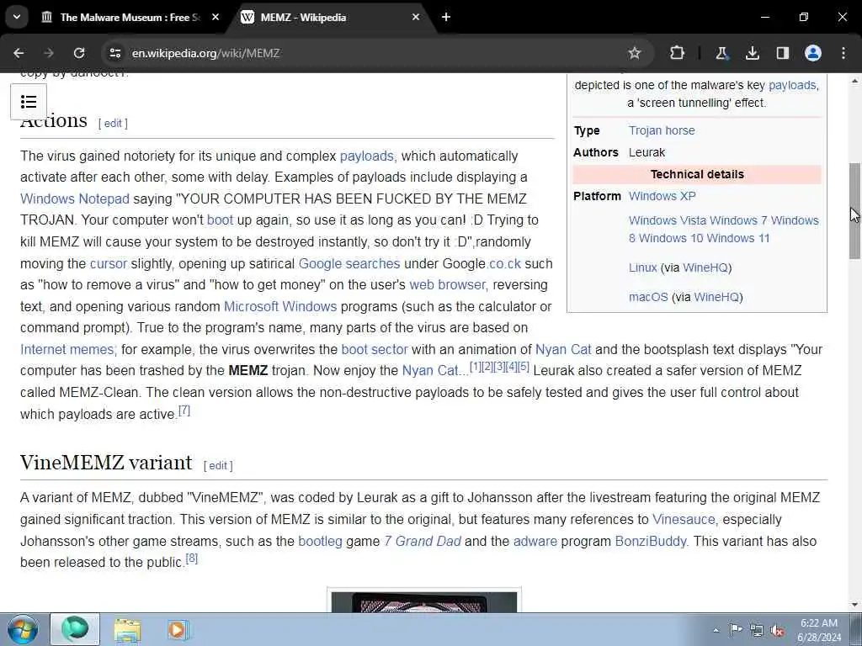Open the browser icon in taskbar
Image resolution: width=862 pixels, height=646 pixels.
click(75, 629)
